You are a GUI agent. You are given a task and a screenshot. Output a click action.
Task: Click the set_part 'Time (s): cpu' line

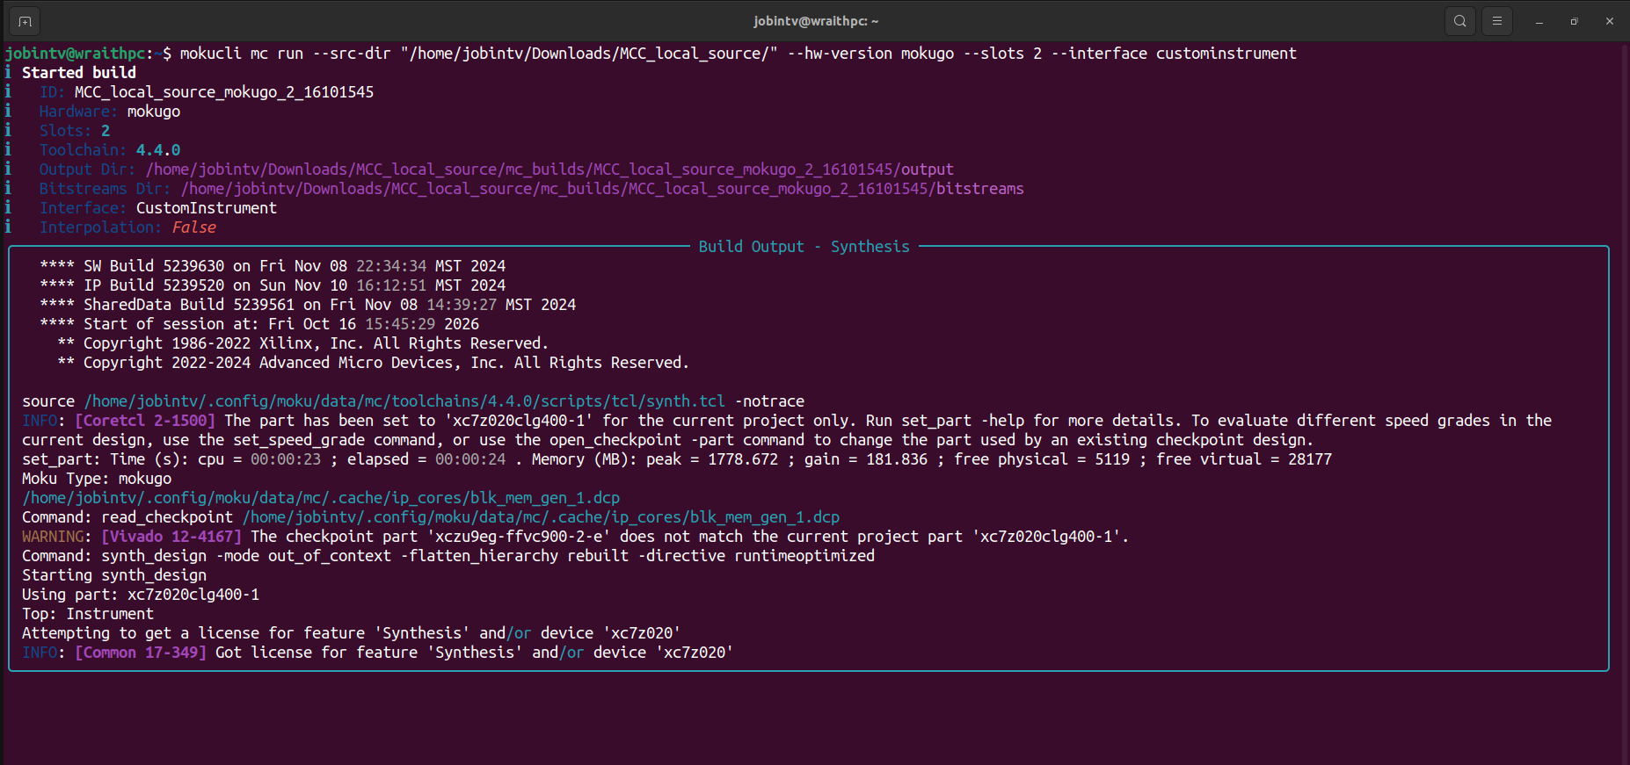(x=677, y=459)
